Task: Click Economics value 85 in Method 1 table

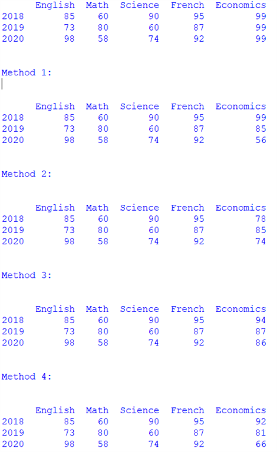Action: click(260, 129)
